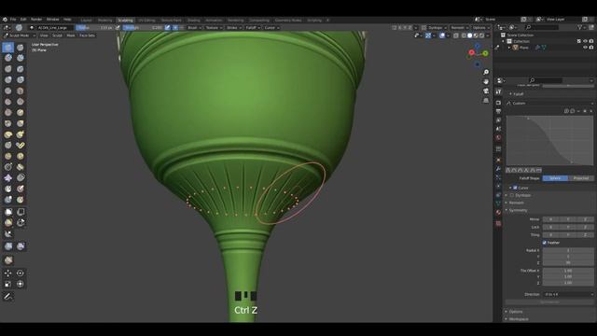Switch to the Shading workspace tab
The width and height of the screenshot is (597, 336).
[193, 21]
